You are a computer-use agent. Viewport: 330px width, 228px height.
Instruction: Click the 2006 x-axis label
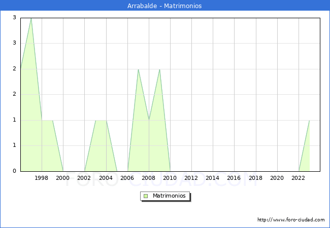pos(127,178)
